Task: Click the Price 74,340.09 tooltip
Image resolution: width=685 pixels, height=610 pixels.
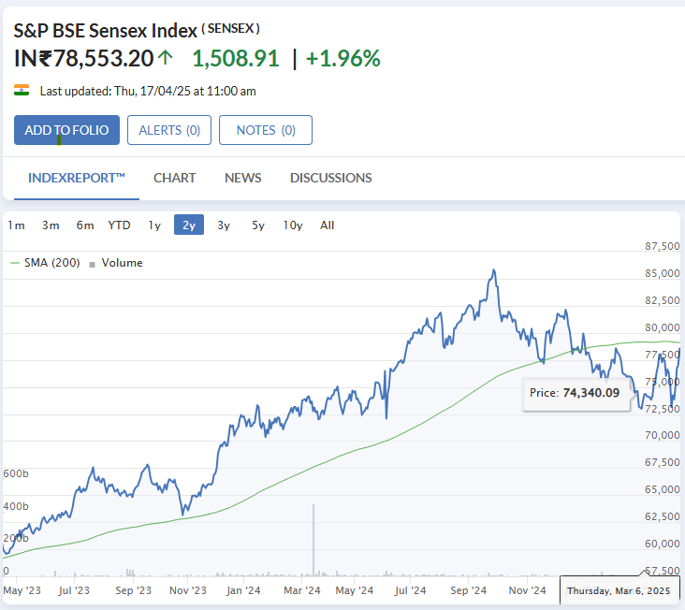Action: (x=576, y=393)
